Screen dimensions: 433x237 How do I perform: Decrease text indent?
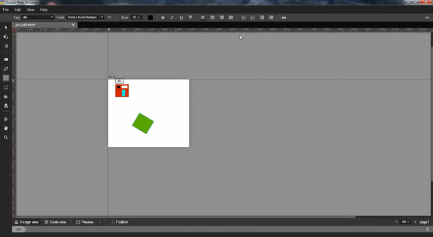pos(262,18)
